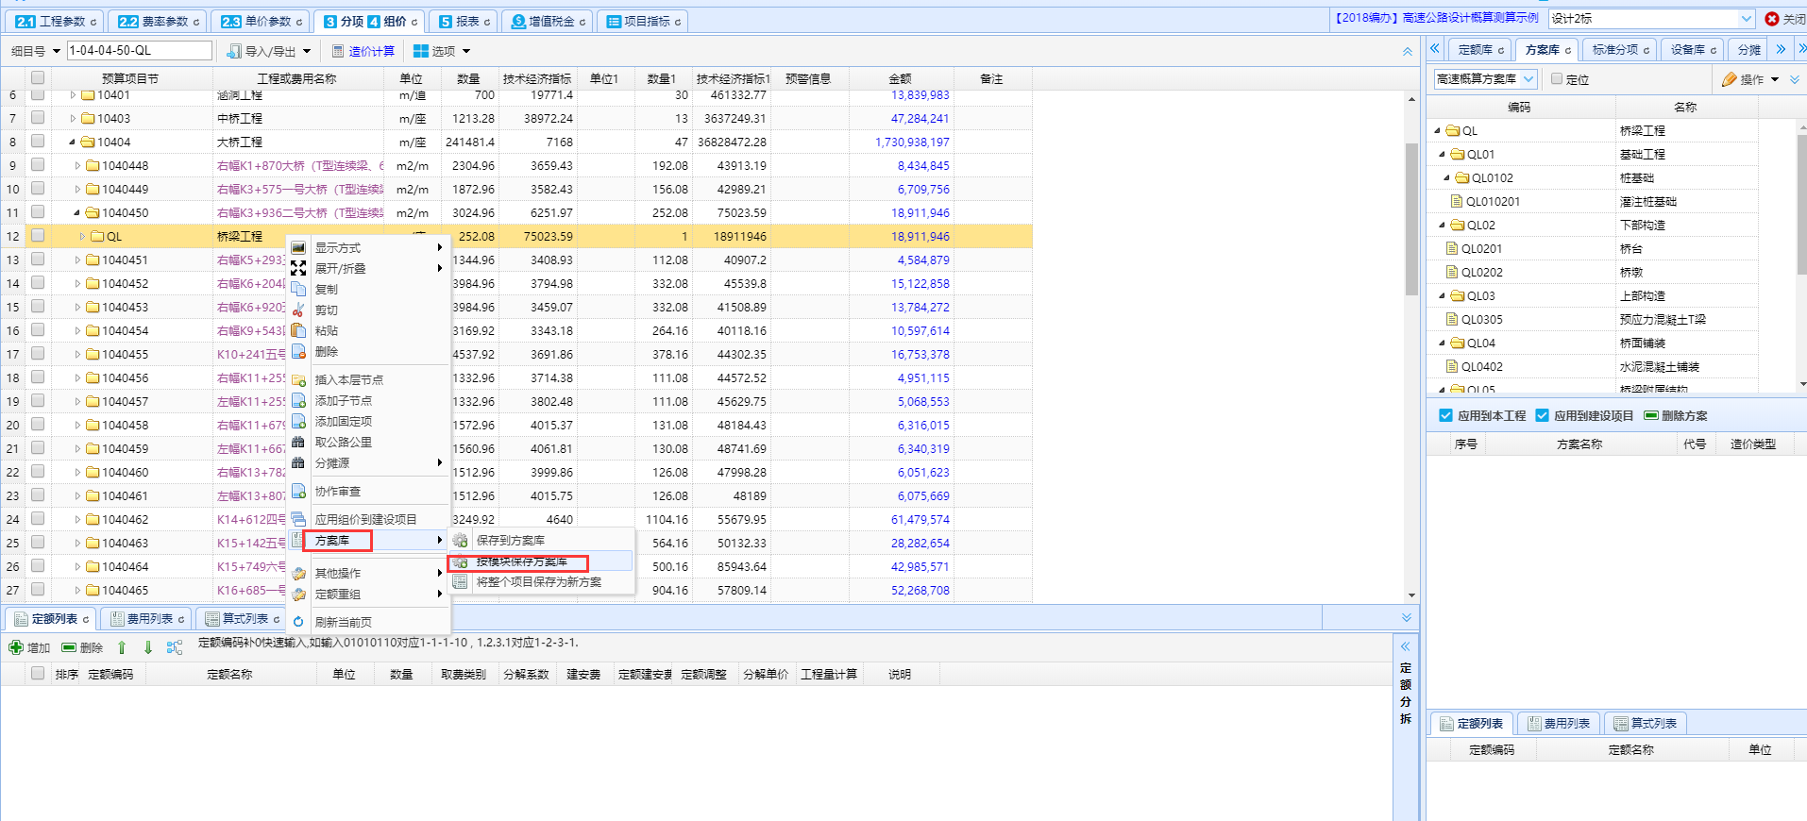Image resolution: width=1807 pixels, height=821 pixels.
Task: Toggle the 定位 checkbox
Action: [1557, 79]
